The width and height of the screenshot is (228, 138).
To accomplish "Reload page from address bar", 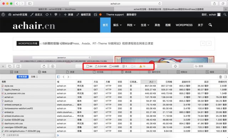I will tap(160, 4).
